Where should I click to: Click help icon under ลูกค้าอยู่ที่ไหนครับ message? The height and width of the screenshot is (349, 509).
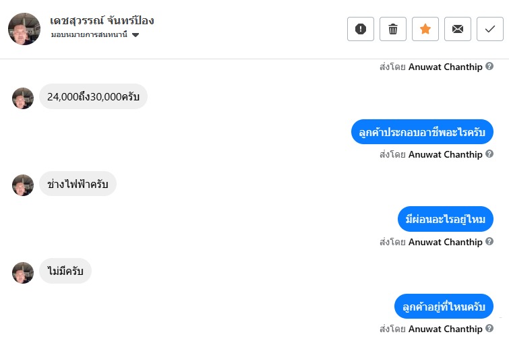(x=489, y=329)
